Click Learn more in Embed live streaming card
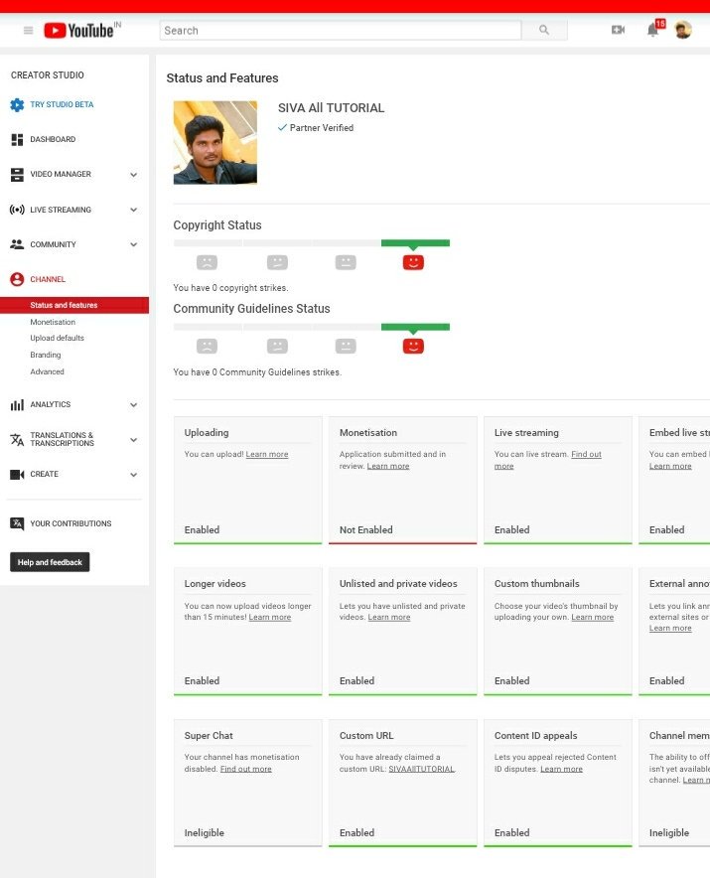Screen dimensions: 710x878 pyautogui.click(x=670, y=466)
